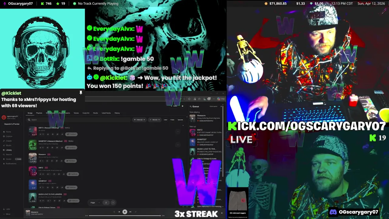This screenshot has height=219, width=389.
Task: Close the Queue panel
Action: click(x=221, y=106)
